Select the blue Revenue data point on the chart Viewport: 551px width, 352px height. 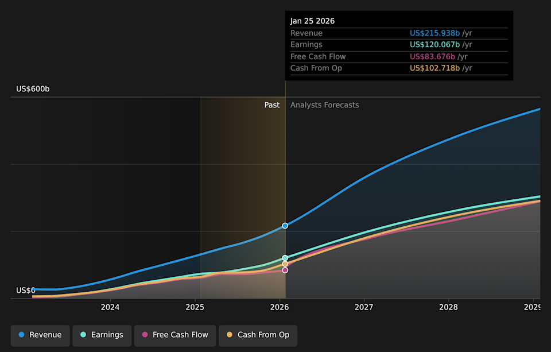(x=285, y=226)
